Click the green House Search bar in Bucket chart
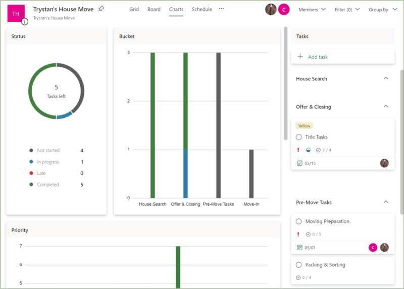Screen dimensions: 404x289 coord(153,125)
